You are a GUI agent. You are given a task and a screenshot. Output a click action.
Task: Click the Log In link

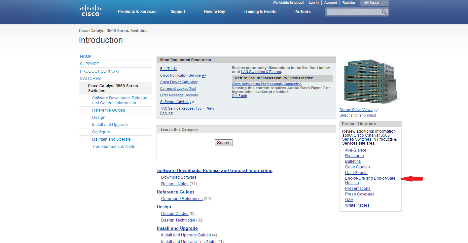314,3
